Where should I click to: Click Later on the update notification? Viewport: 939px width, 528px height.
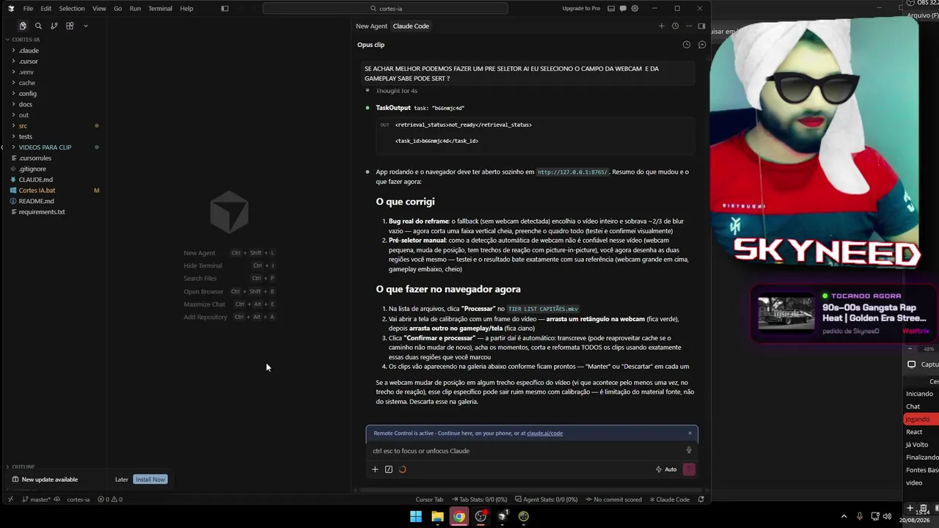[x=122, y=480]
